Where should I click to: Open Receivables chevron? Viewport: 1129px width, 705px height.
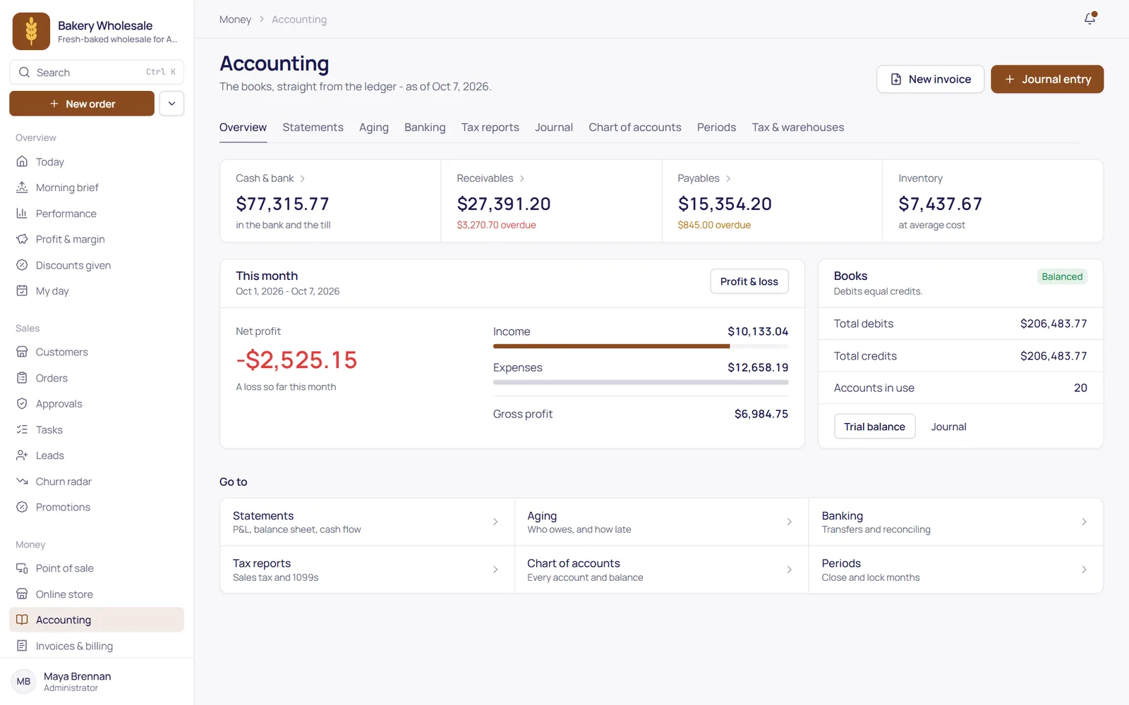522,179
